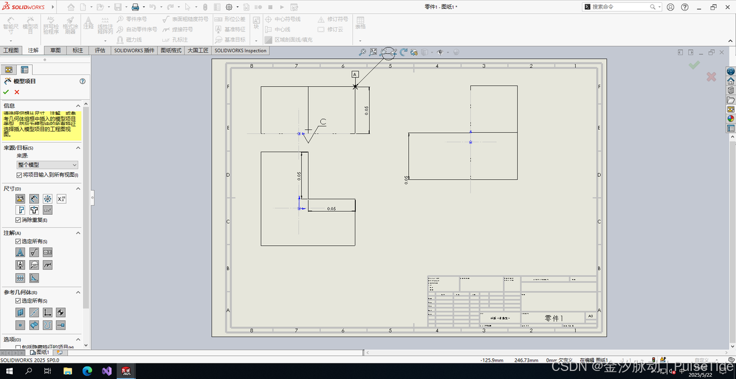Collapse the 尺寸 section

click(78, 189)
